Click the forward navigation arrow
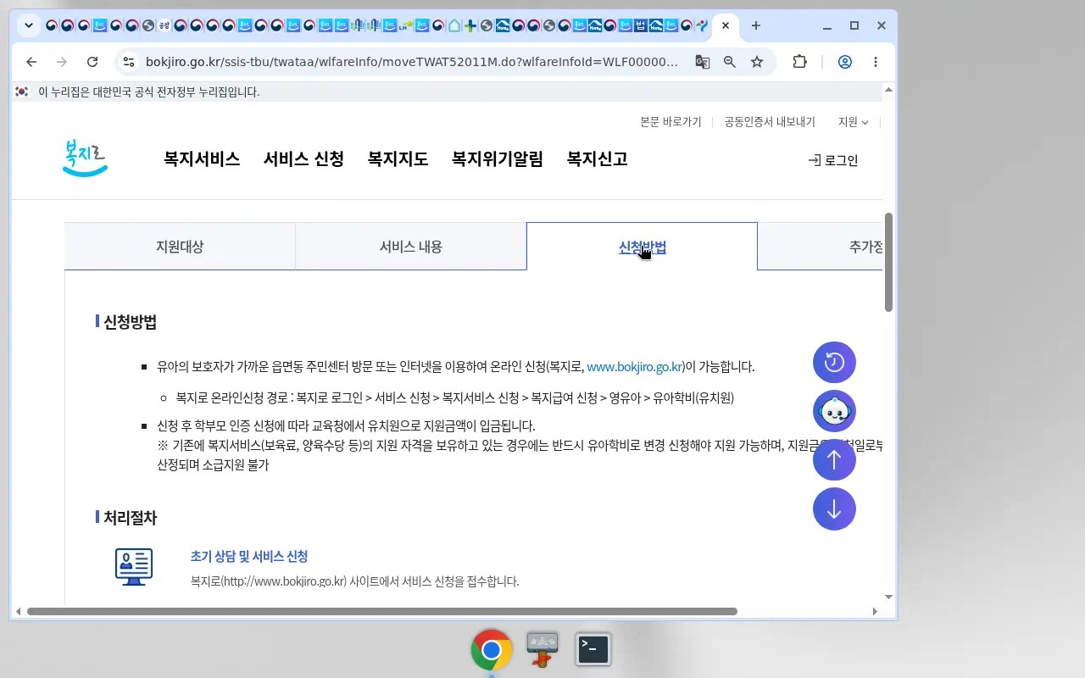 [62, 62]
